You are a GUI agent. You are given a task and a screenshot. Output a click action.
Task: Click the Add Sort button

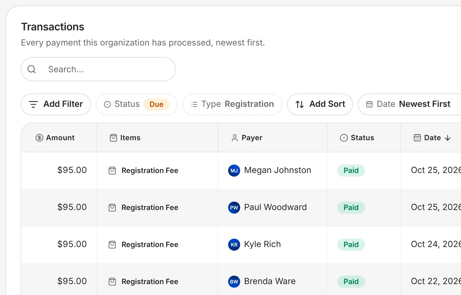coord(320,104)
